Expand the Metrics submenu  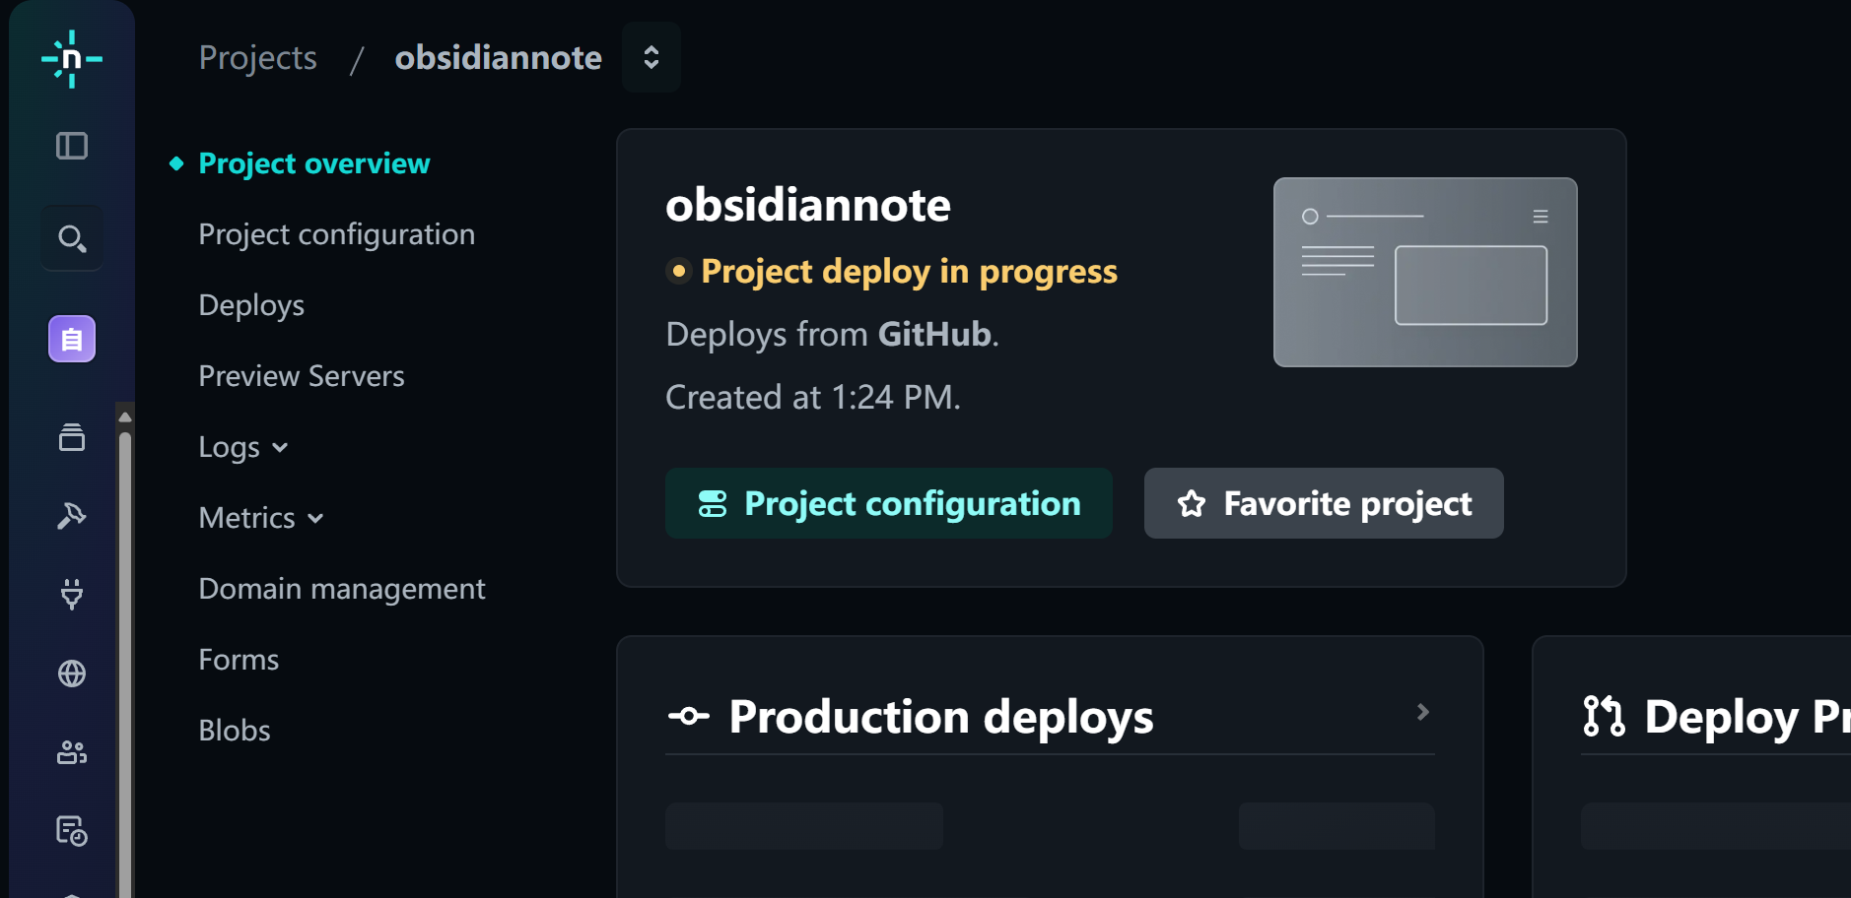261,518
